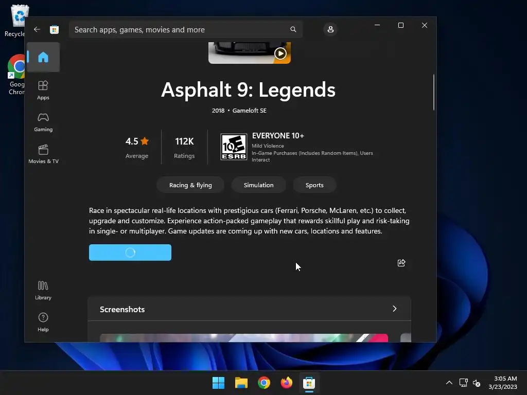Click the 112K Ratings count
The height and width of the screenshot is (395, 527).
point(184,147)
